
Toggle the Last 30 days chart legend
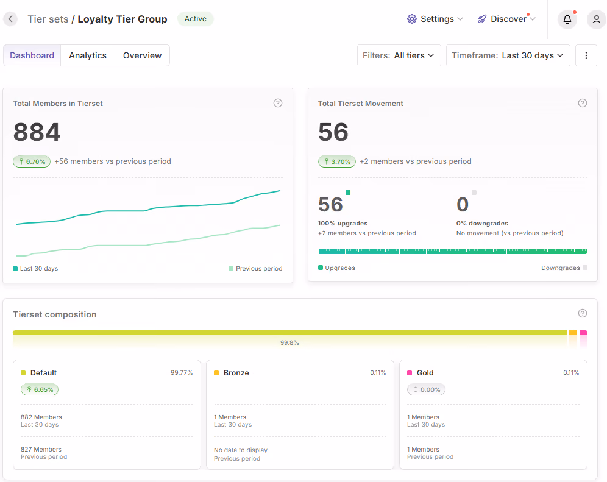coord(35,268)
